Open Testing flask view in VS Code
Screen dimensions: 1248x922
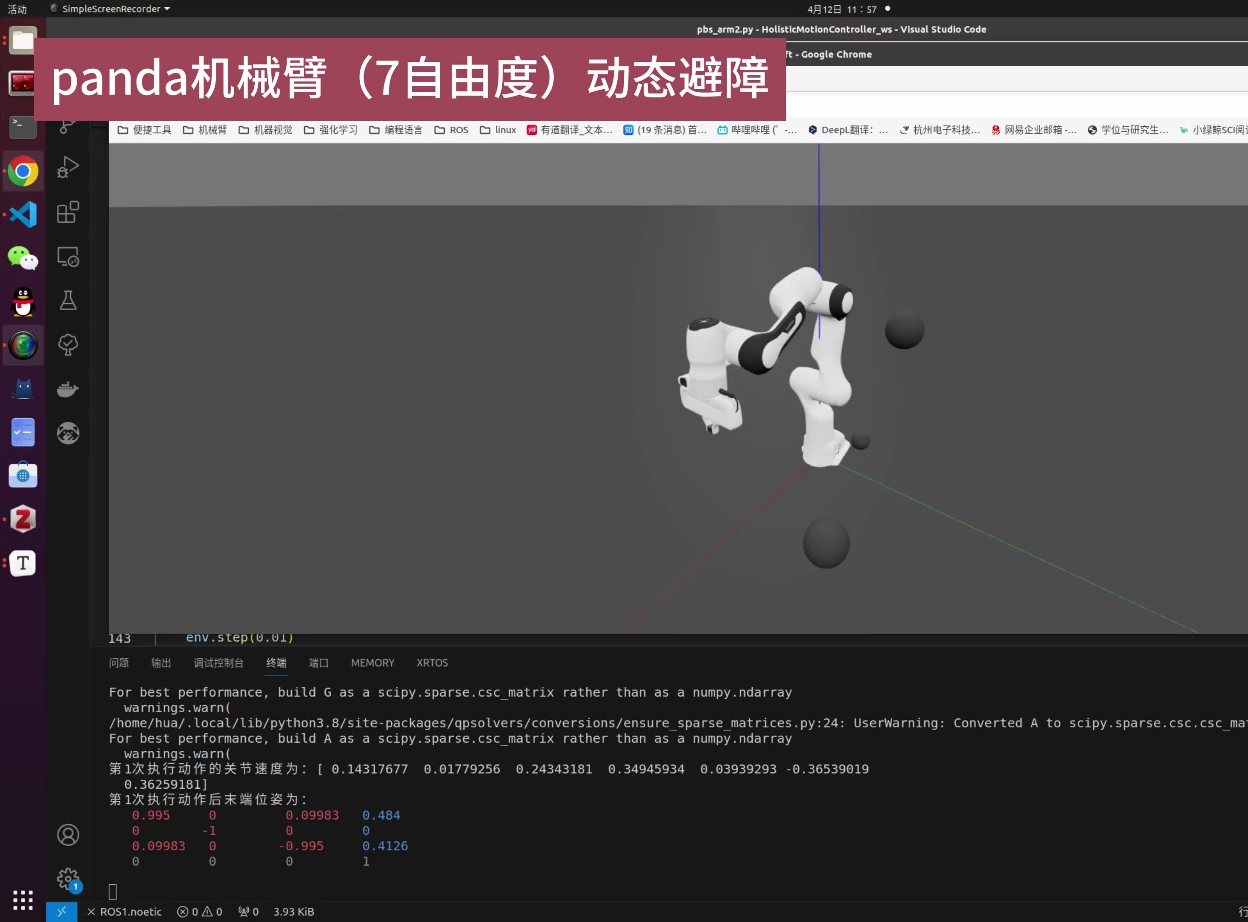point(68,300)
